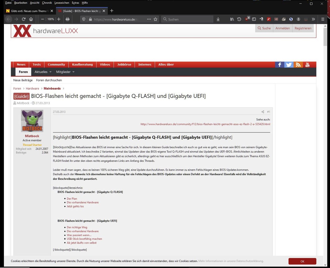
Task: Click the hardwareluxx.de address bar
Action: [119, 19]
